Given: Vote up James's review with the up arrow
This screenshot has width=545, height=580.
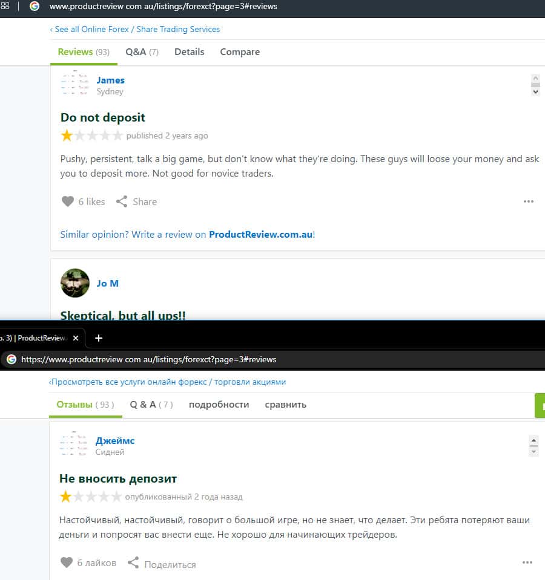Looking at the screenshot, I should coord(535,78).
